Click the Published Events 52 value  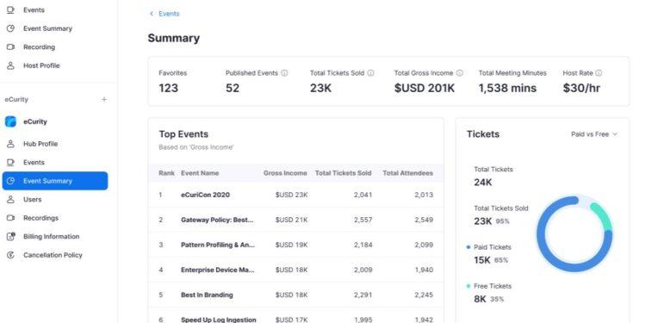(x=233, y=88)
